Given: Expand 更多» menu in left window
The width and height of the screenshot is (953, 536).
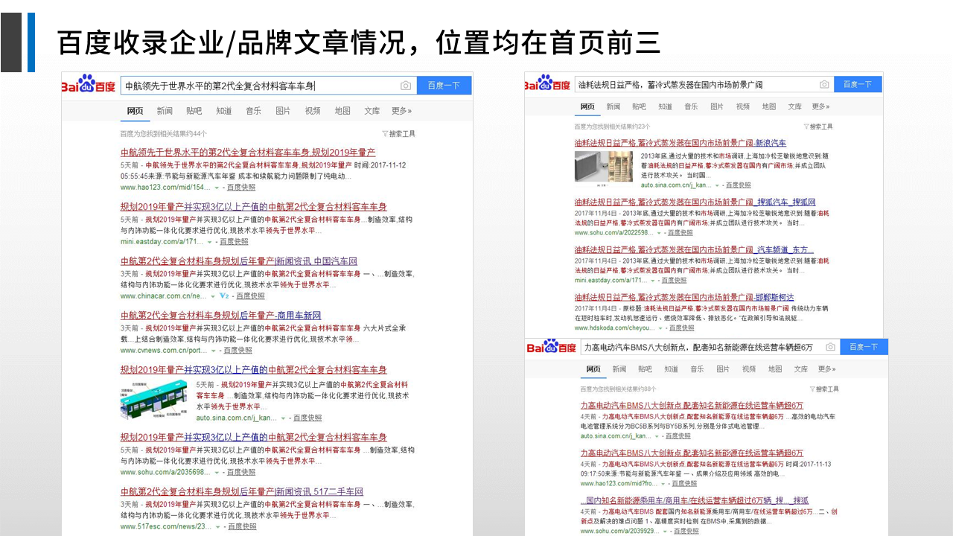Looking at the screenshot, I should (401, 111).
